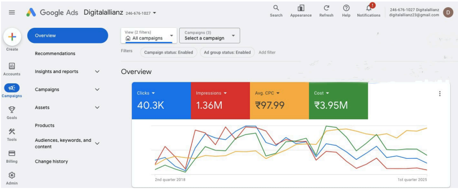Image resolution: width=458 pixels, height=189 pixels.
Task: Select the Overview navigation item
Action: (x=68, y=36)
